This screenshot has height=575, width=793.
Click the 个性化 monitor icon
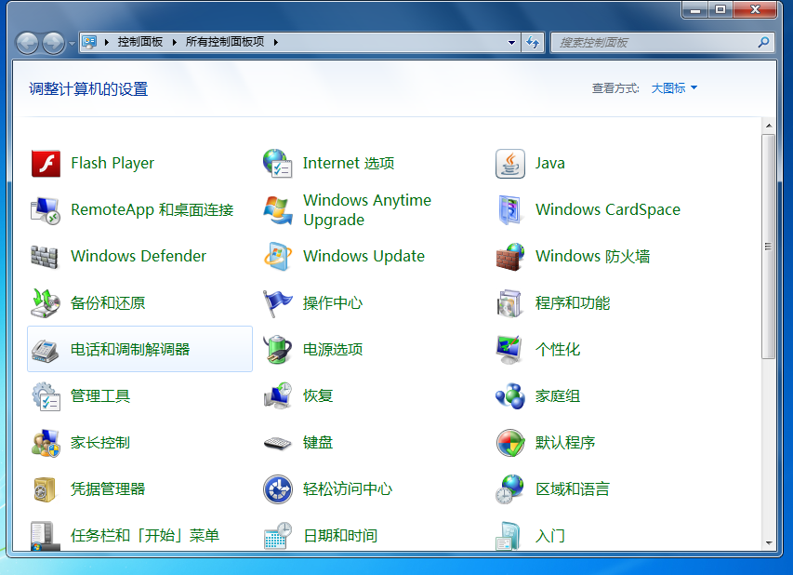tap(509, 350)
